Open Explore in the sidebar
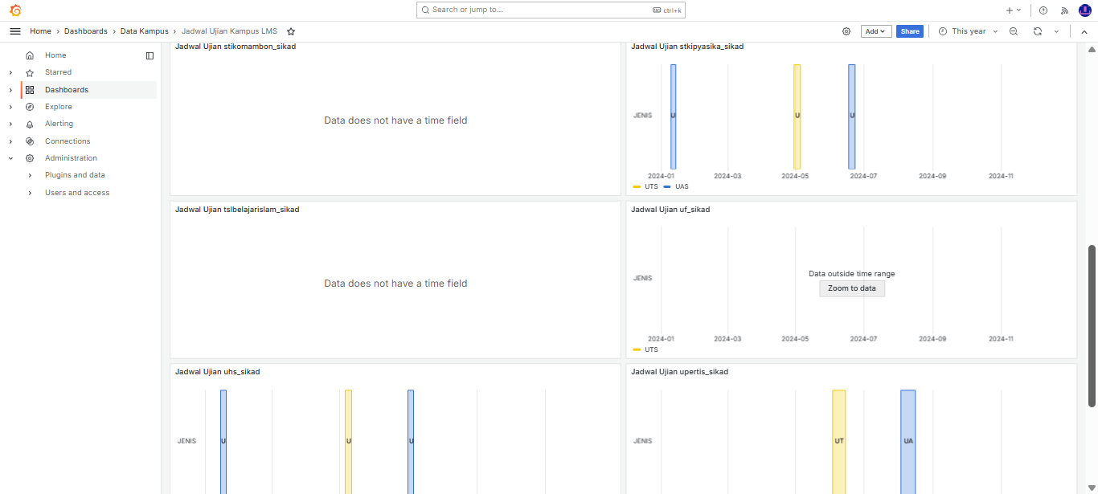 point(59,107)
